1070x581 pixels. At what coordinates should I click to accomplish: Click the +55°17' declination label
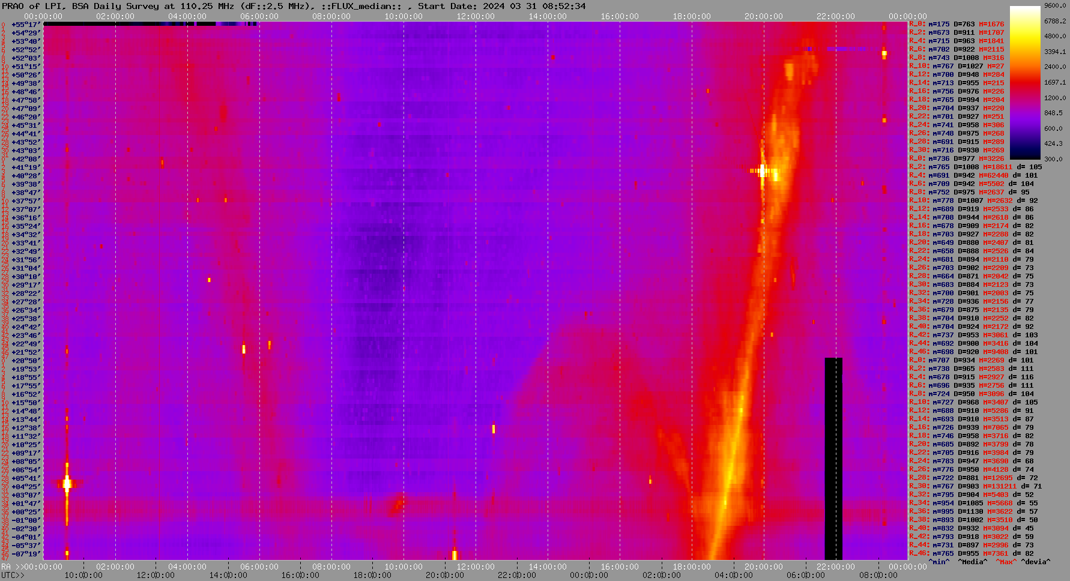26,25
